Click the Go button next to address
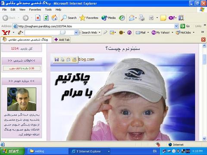Image resolution: width=207 pixels, height=155 pixels. pyautogui.click(x=185, y=26)
